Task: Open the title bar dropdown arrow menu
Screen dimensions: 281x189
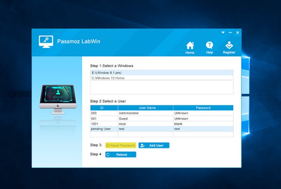Action: coord(223,33)
